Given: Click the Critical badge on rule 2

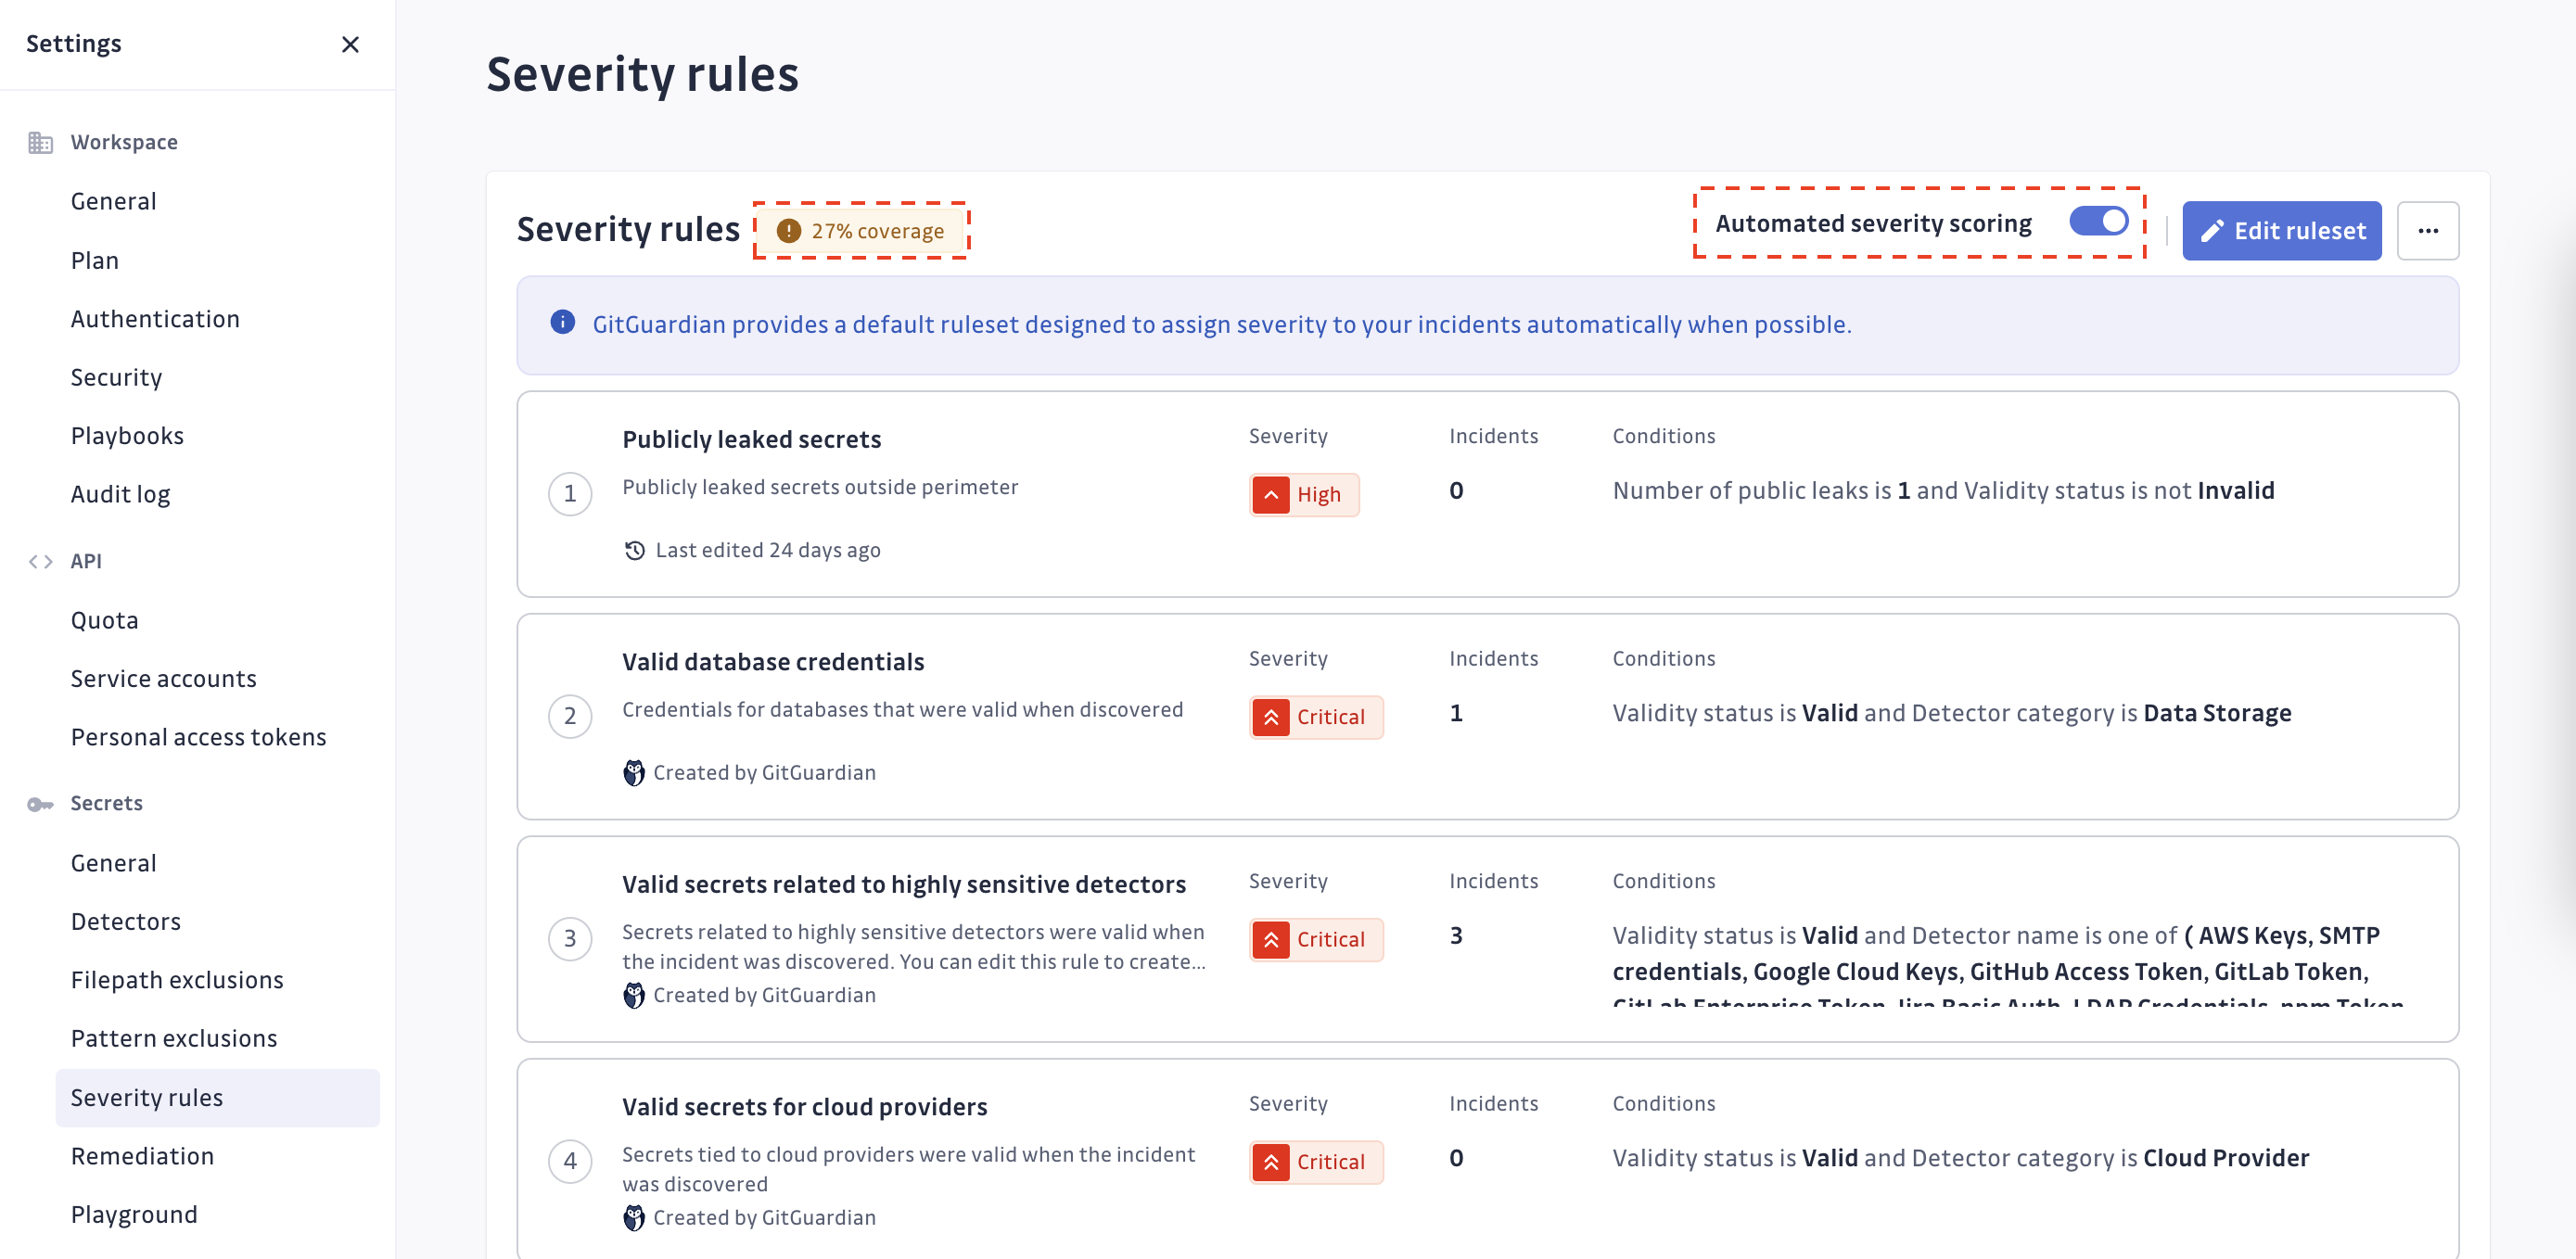Looking at the screenshot, I should pos(1314,716).
